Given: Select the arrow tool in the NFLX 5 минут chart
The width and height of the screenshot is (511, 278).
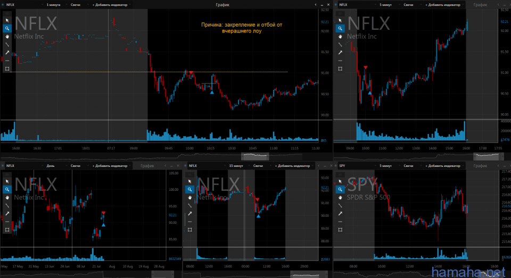Looking at the screenshot, I should pyautogui.click(x=340, y=53).
